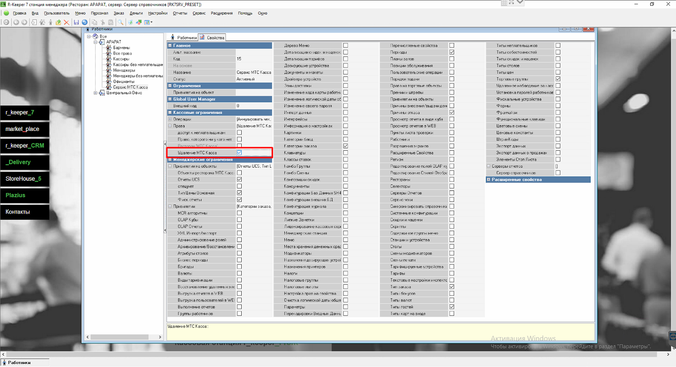Click the АРАРАТ restaurant node icon
The image size is (676, 367).
[x=102, y=42]
